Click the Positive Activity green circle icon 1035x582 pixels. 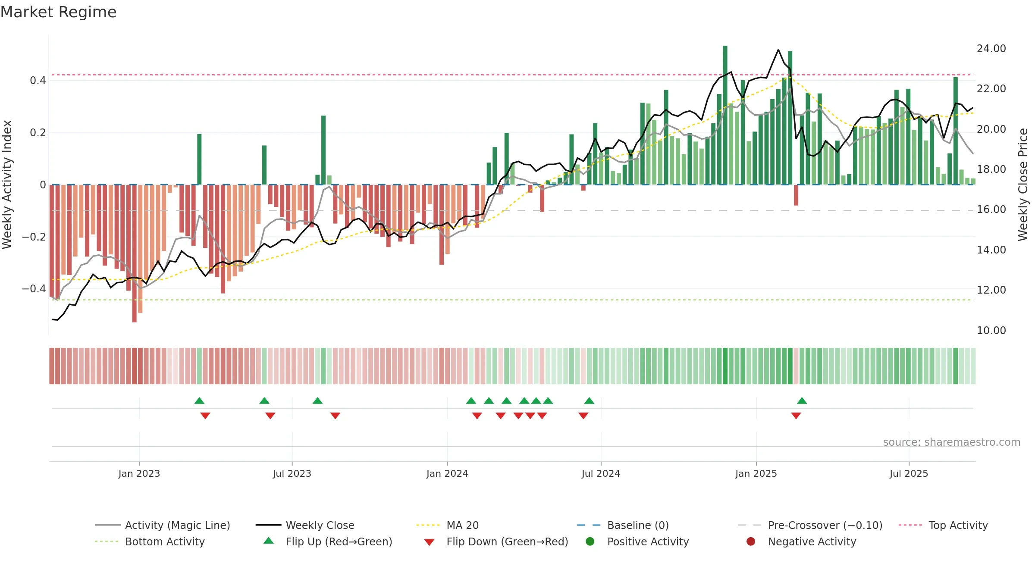(590, 541)
